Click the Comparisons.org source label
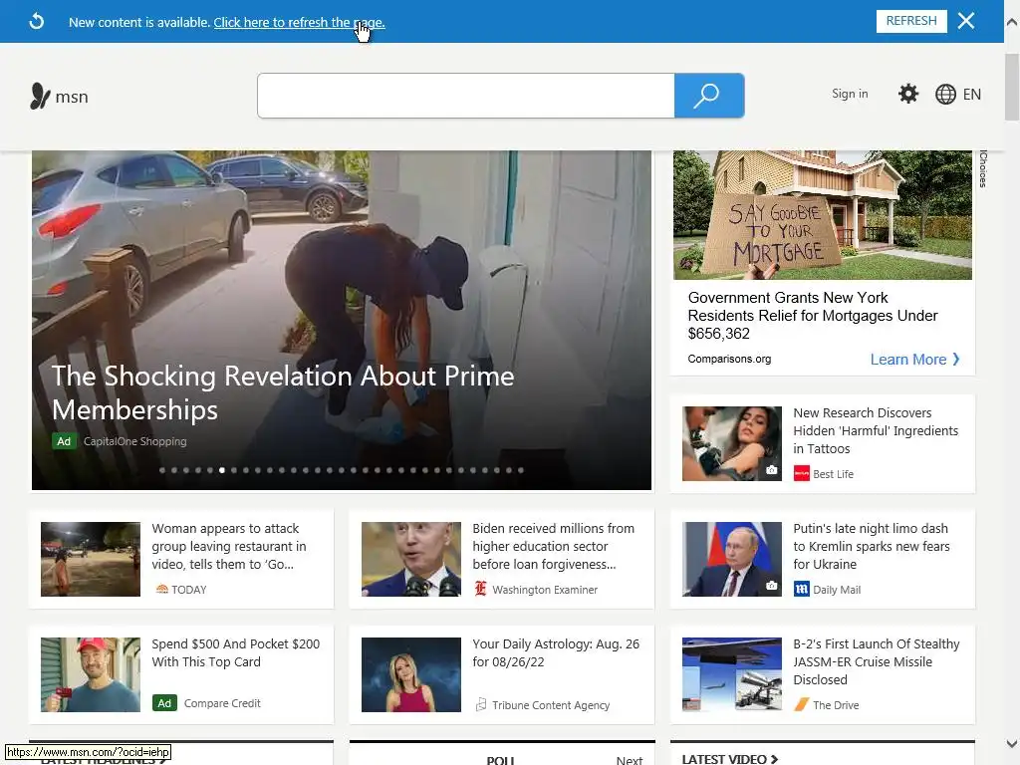The image size is (1020, 765). (729, 359)
